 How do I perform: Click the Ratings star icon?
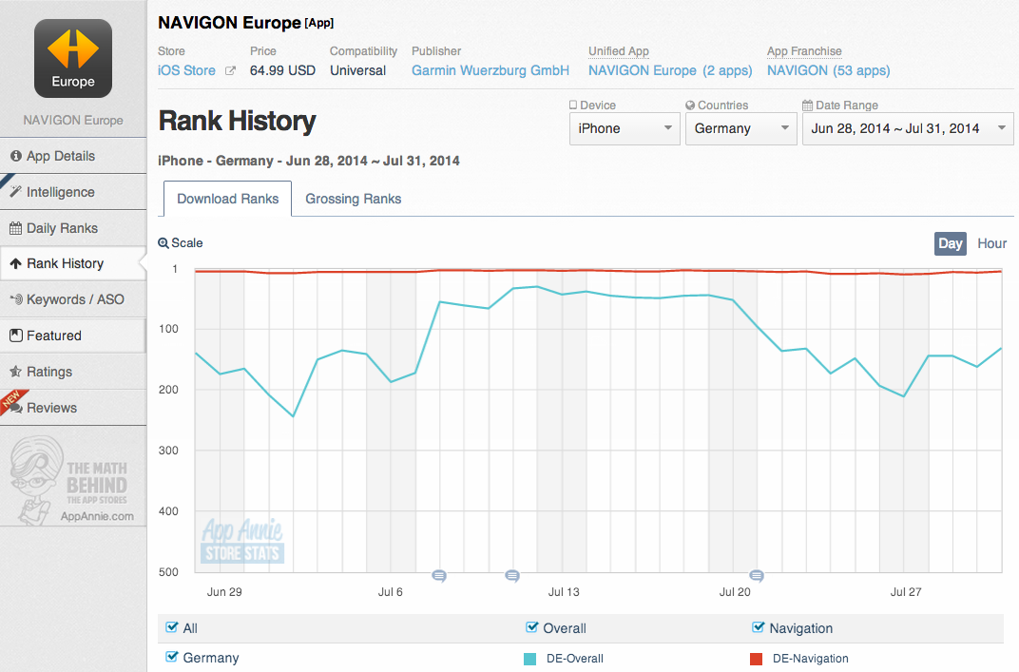15,372
